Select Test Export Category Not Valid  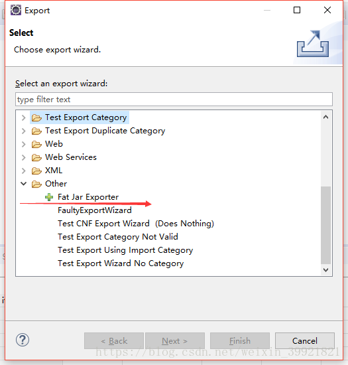pos(118,237)
